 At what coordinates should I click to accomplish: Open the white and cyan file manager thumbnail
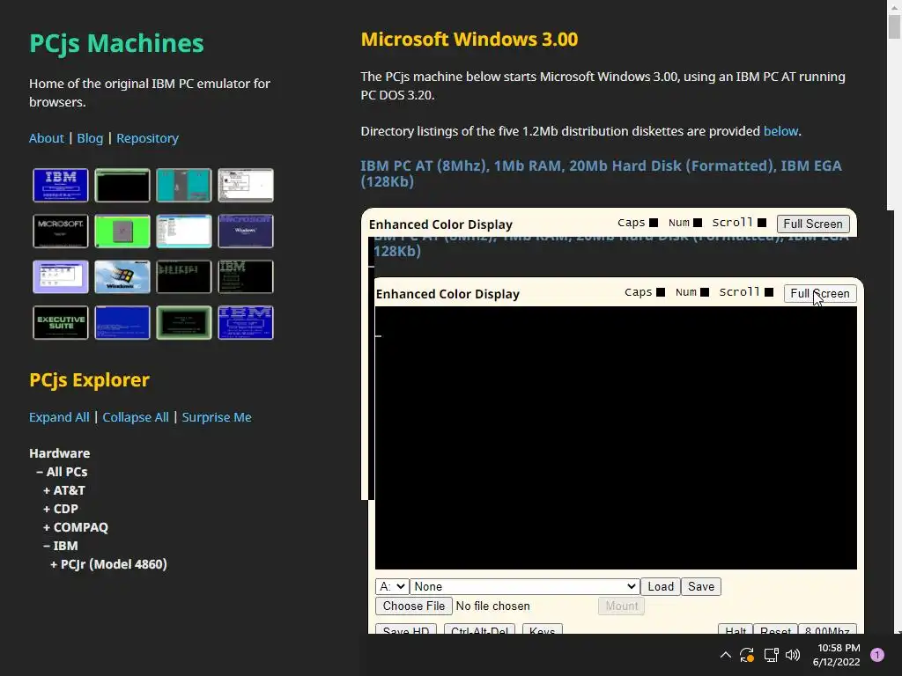click(184, 231)
